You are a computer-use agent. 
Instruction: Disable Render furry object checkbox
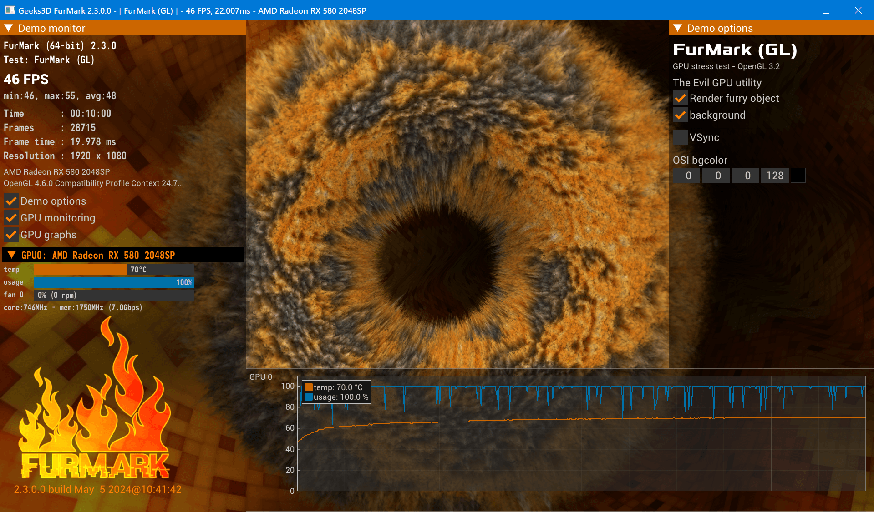pyautogui.click(x=680, y=98)
